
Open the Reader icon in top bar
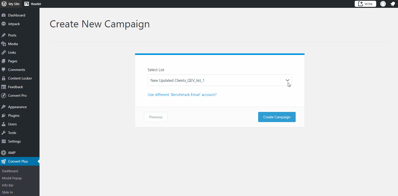coord(27,4)
